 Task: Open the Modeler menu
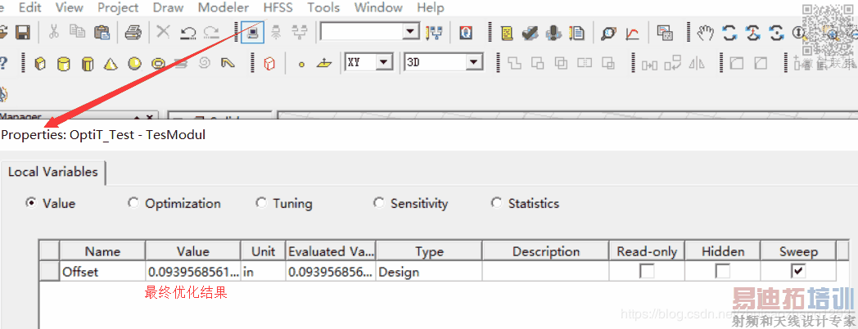tap(224, 7)
